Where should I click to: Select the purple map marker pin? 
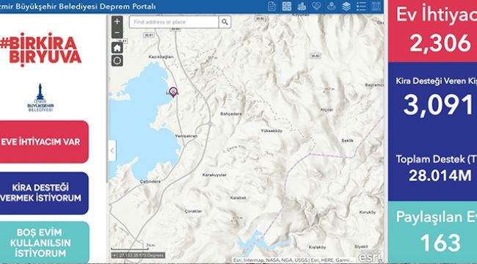173,92
